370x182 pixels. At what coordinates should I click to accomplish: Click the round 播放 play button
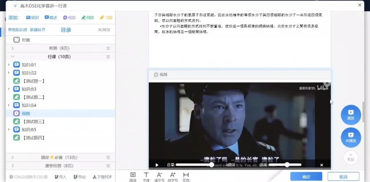click(351, 115)
